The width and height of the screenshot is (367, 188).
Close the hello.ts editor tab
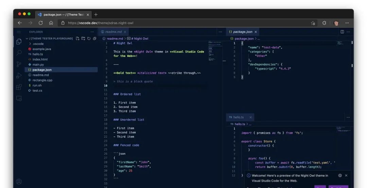(x=250, y=117)
